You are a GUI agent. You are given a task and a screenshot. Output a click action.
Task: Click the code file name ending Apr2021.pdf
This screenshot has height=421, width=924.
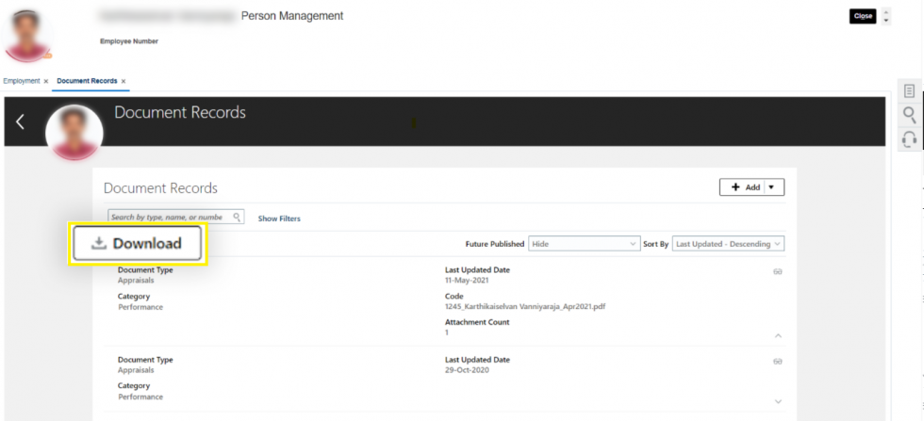[526, 307]
